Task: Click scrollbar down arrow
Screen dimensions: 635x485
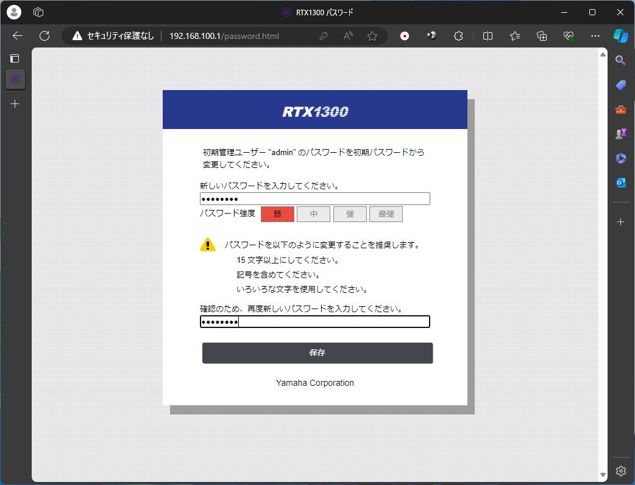Action: [603, 475]
